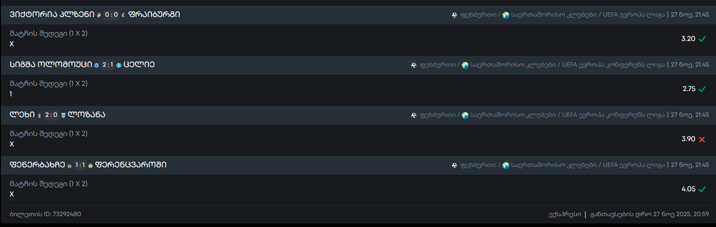Click the green checkmark beside 3.20 odds
Viewport: 716px width, 227px height.
coord(702,39)
